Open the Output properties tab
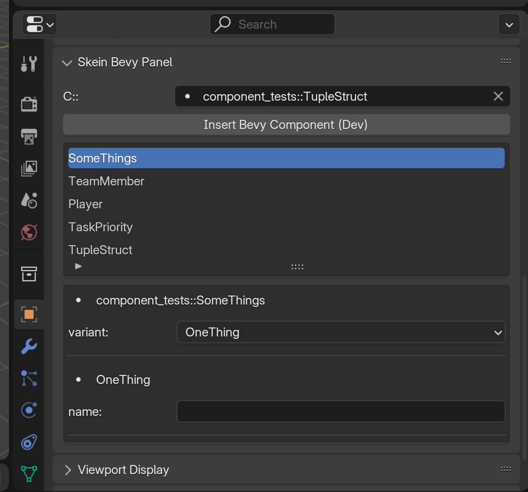 29,136
